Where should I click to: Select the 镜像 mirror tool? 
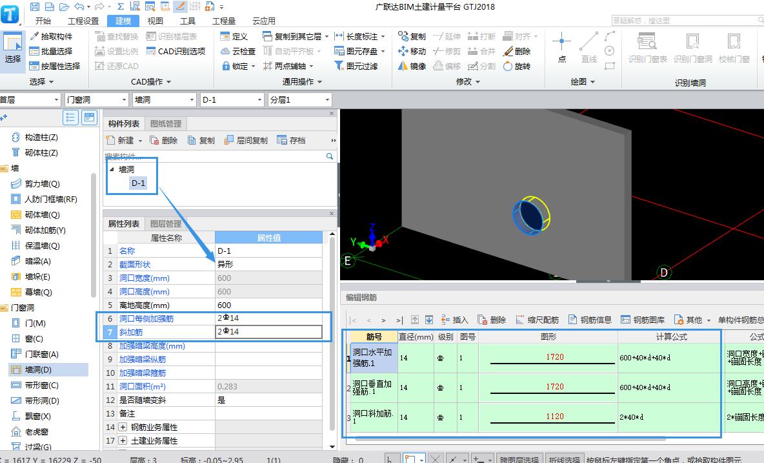pyautogui.click(x=412, y=67)
